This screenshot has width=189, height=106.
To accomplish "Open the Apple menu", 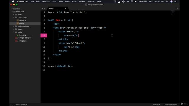I will point(13,1).
